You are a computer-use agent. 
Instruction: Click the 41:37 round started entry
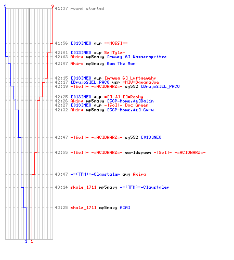(x=80, y=8)
